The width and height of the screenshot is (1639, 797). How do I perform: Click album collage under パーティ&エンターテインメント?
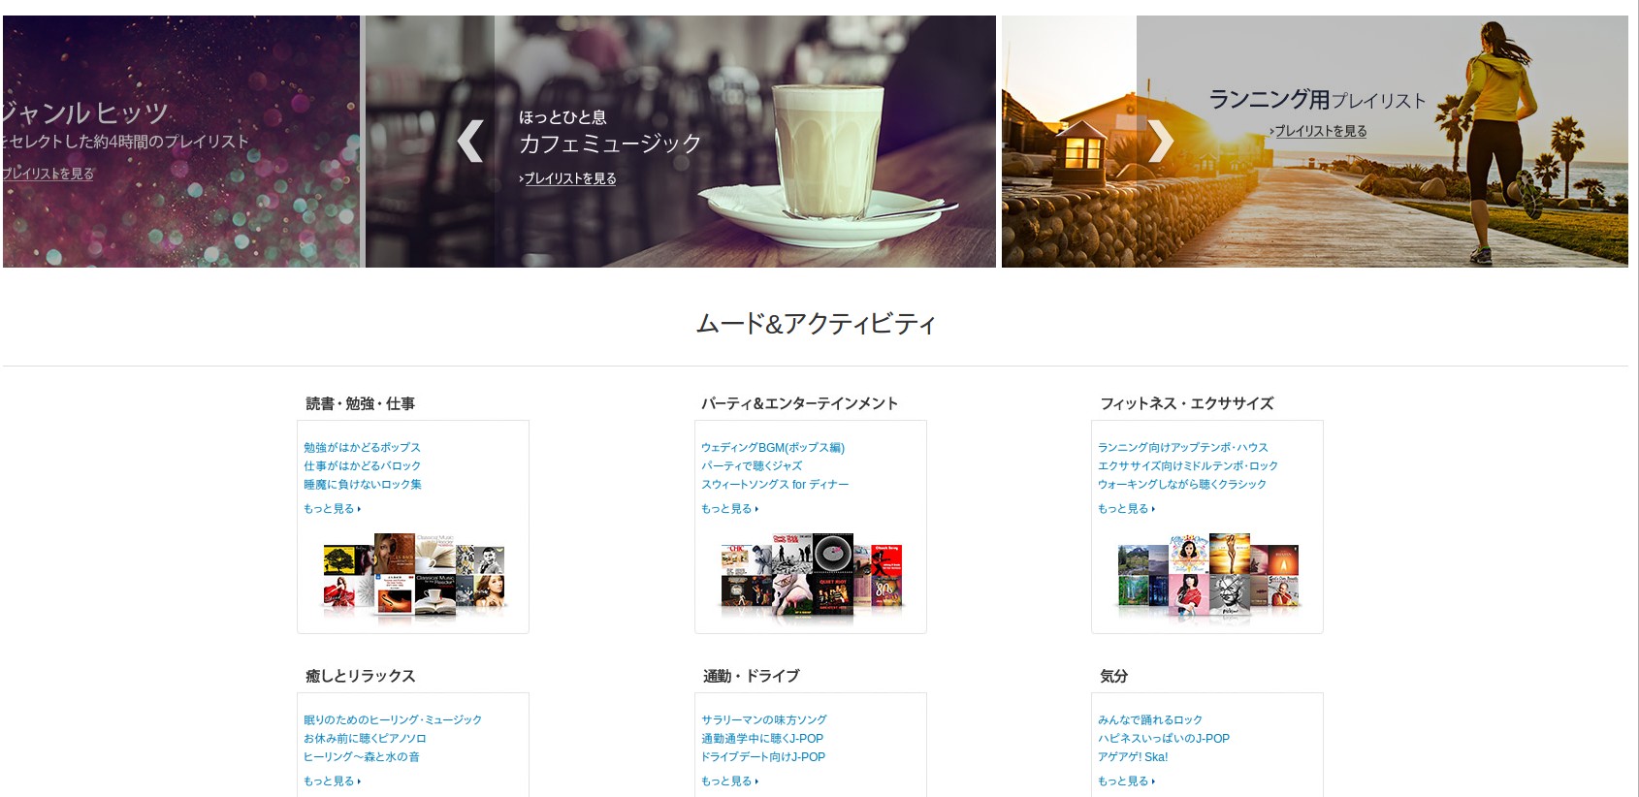click(x=812, y=575)
